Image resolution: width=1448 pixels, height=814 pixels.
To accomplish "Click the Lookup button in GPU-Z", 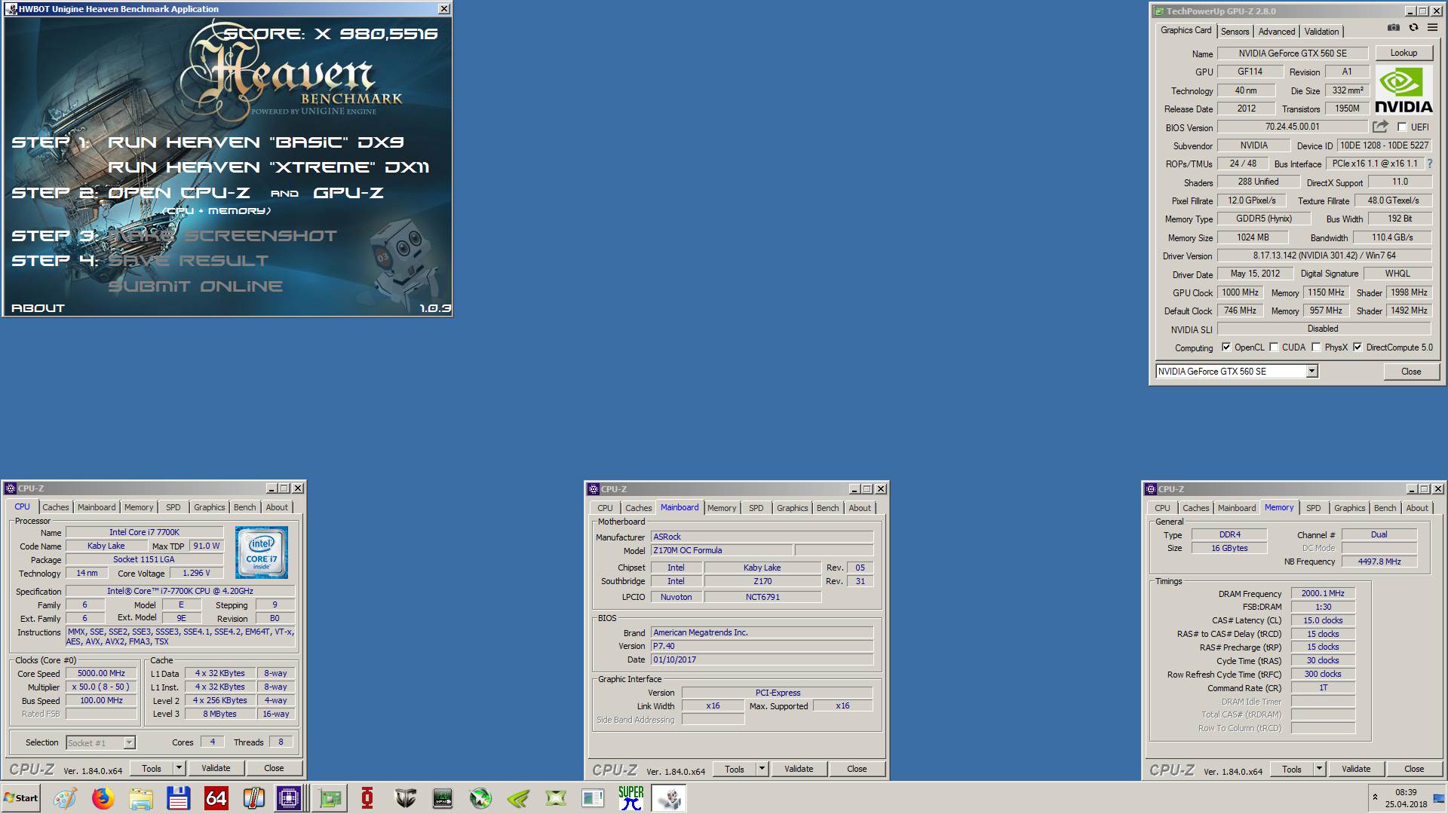I will tap(1404, 53).
